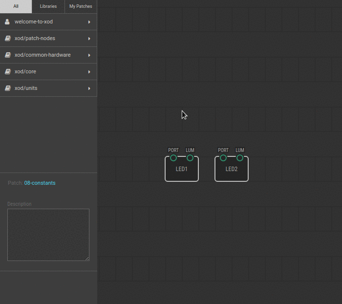
Task: Switch to the Libraries tab
Action: 48,6
